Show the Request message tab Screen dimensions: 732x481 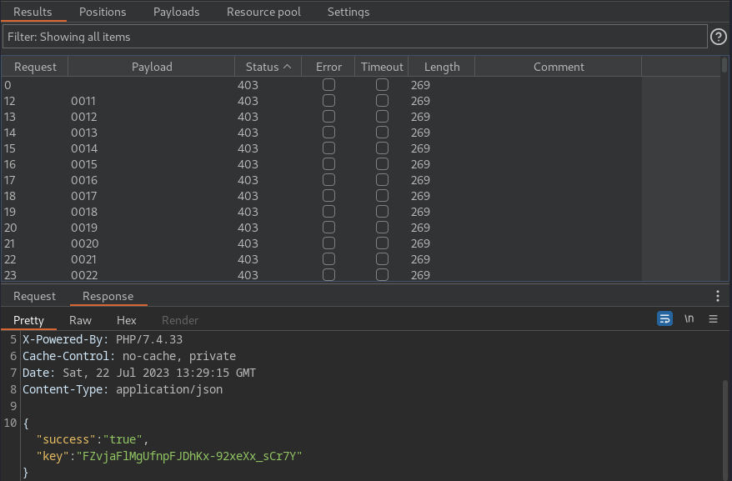pyautogui.click(x=34, y=296)
